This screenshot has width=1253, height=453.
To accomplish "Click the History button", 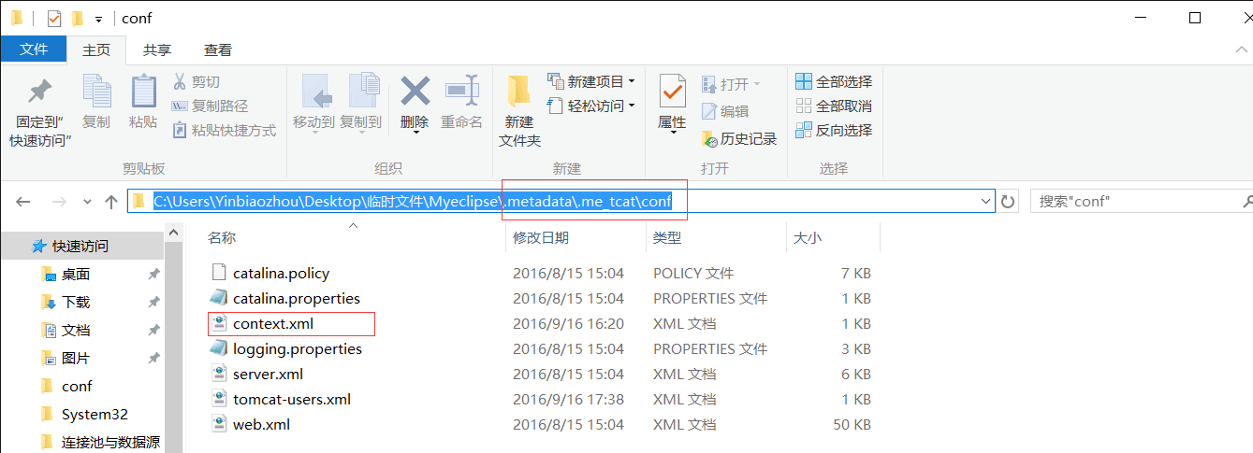I will click(739, 139).
